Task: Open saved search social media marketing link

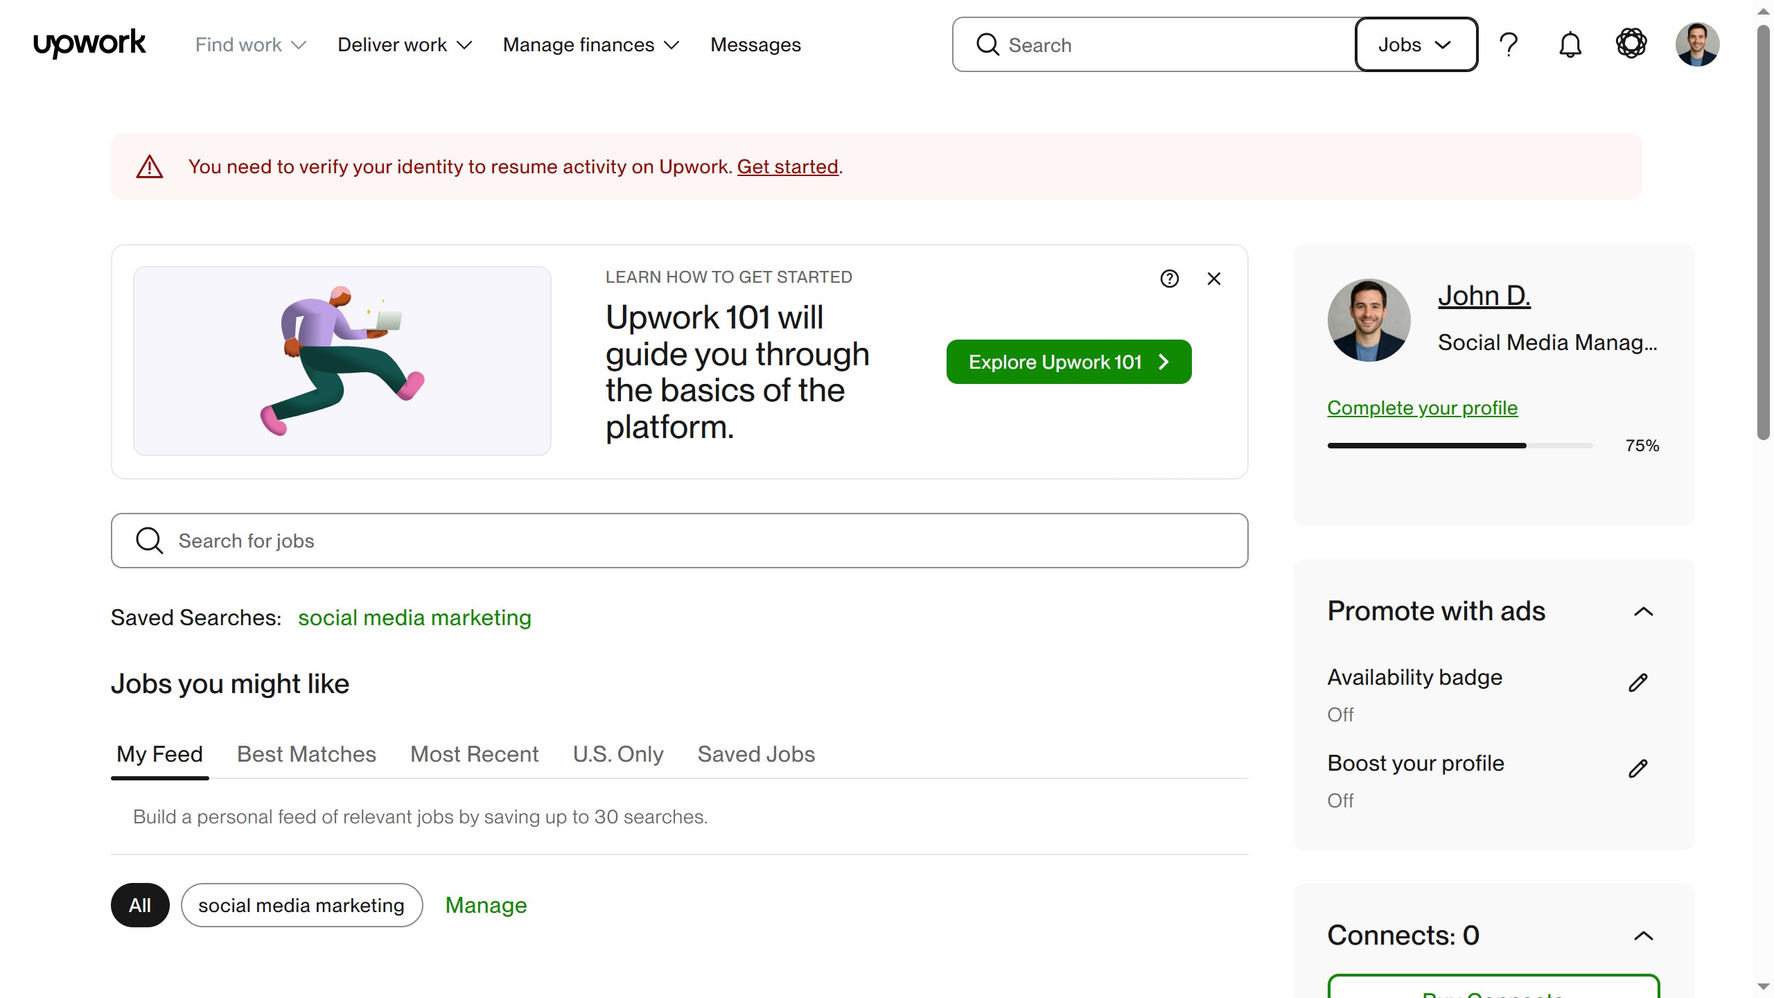Action: click(x=414, y=618)
